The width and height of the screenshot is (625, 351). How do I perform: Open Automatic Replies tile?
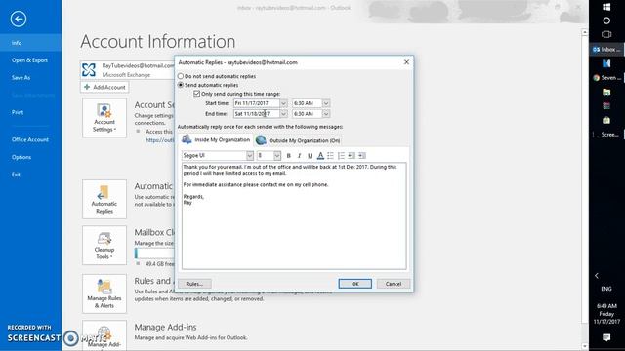(x=104, y=199)
